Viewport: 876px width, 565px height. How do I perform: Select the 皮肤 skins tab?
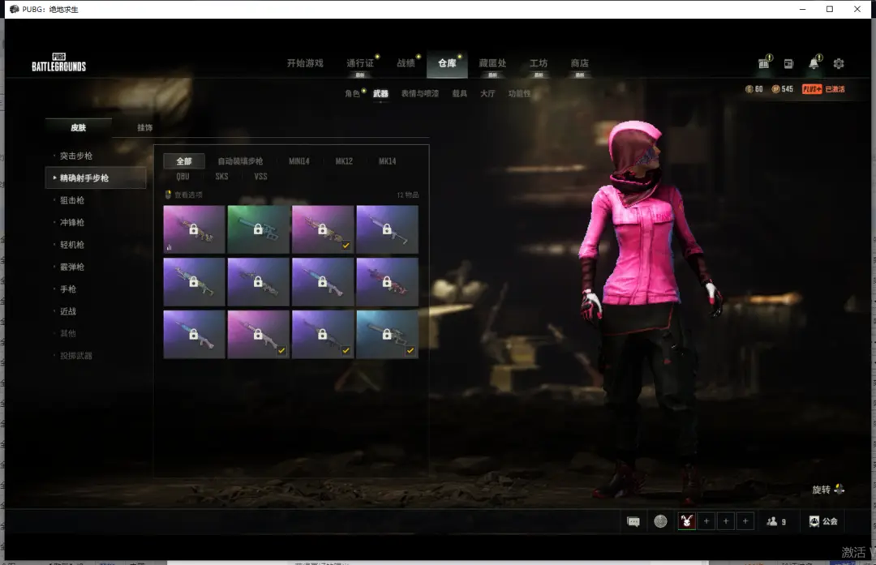click(78, 127)
